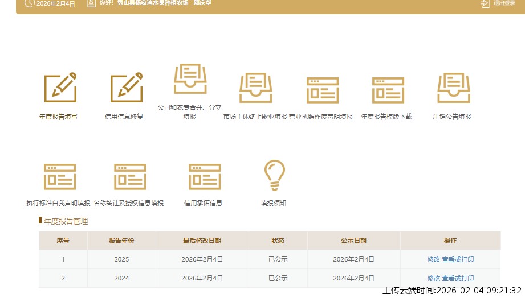Click the 退出登录 logout icon
The image size is (525, 298).
[485, 3]
